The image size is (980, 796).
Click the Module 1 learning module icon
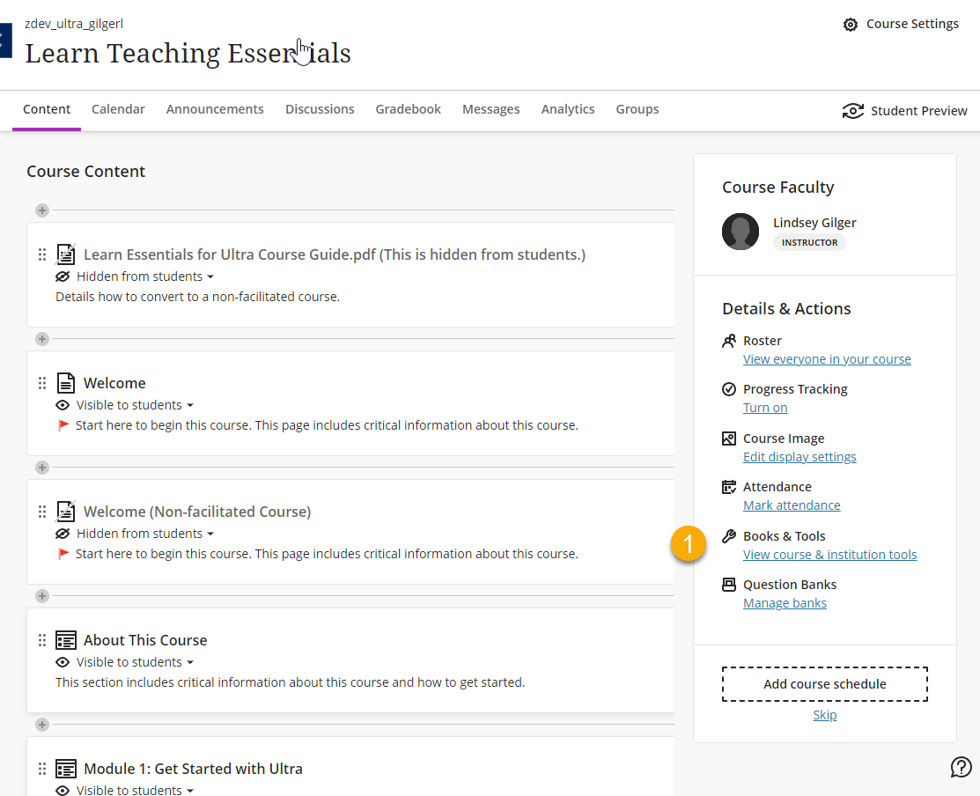66,769
